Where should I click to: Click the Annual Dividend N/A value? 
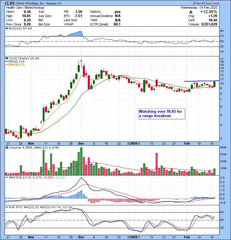point(118,16)
